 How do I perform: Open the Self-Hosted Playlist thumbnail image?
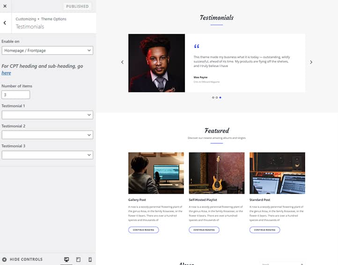point(217,173)
